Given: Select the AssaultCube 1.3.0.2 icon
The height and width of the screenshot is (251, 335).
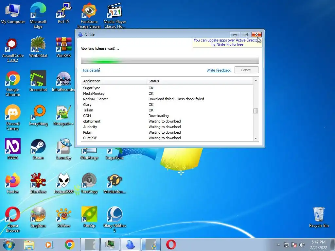Looking at the screenshot, I should 13,50.
